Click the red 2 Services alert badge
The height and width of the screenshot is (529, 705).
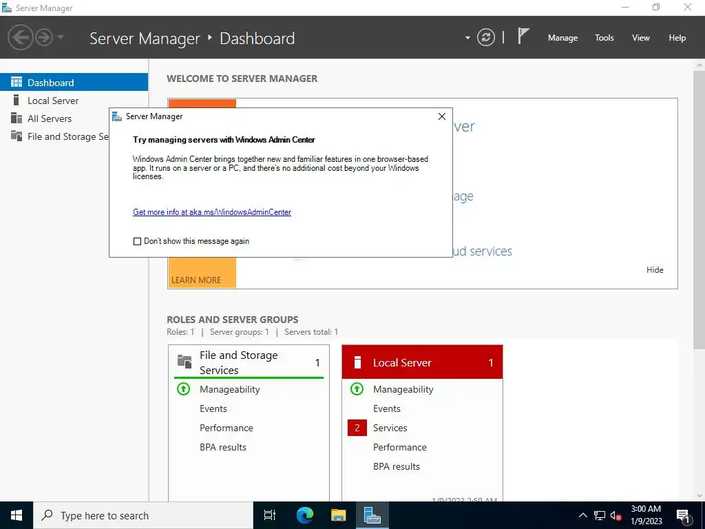(357, 428)
